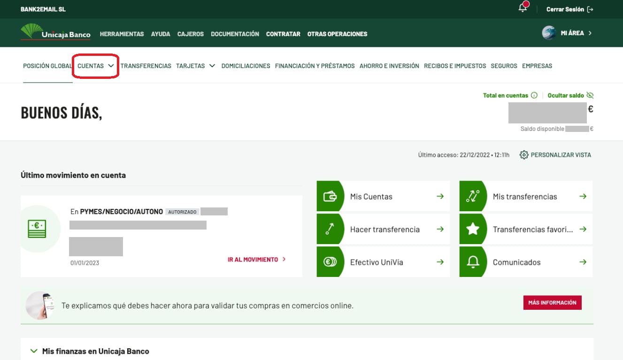Open FINANCIACIÓN Y PRÉSTAMOS menu item

(x=315, y=66)
